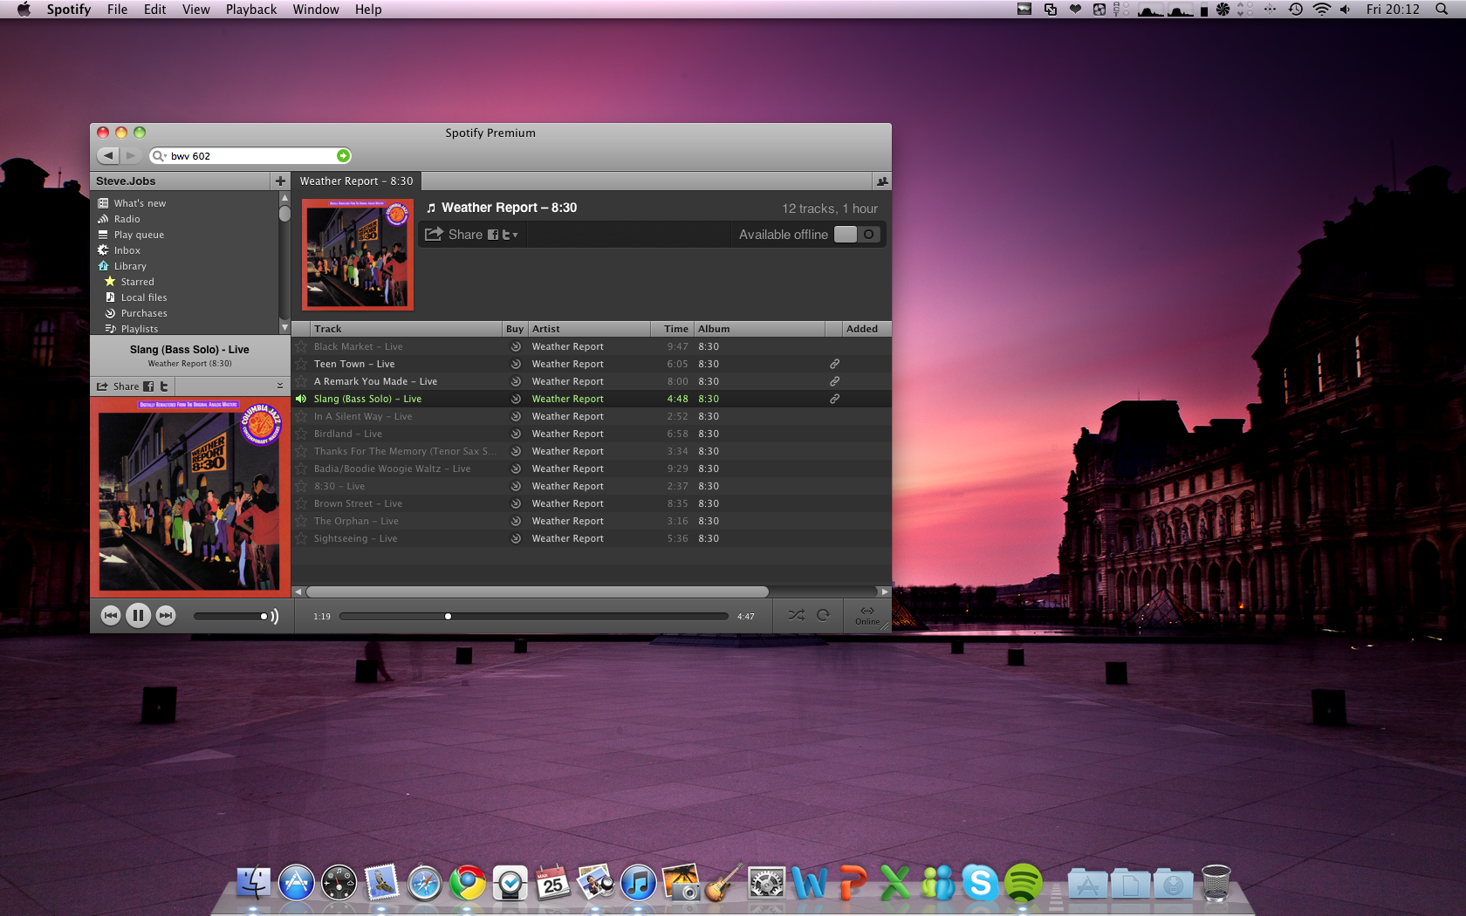The image size is (1466, 916).
Task: Open the Edit menu
Action: [155, 10]
